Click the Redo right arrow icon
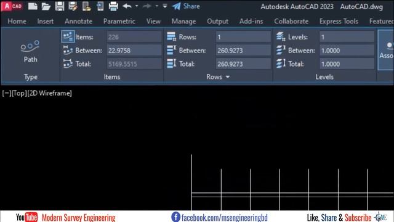Image resolution: width=394 pixels, height=222 pixels. click(x=147, y=6)
